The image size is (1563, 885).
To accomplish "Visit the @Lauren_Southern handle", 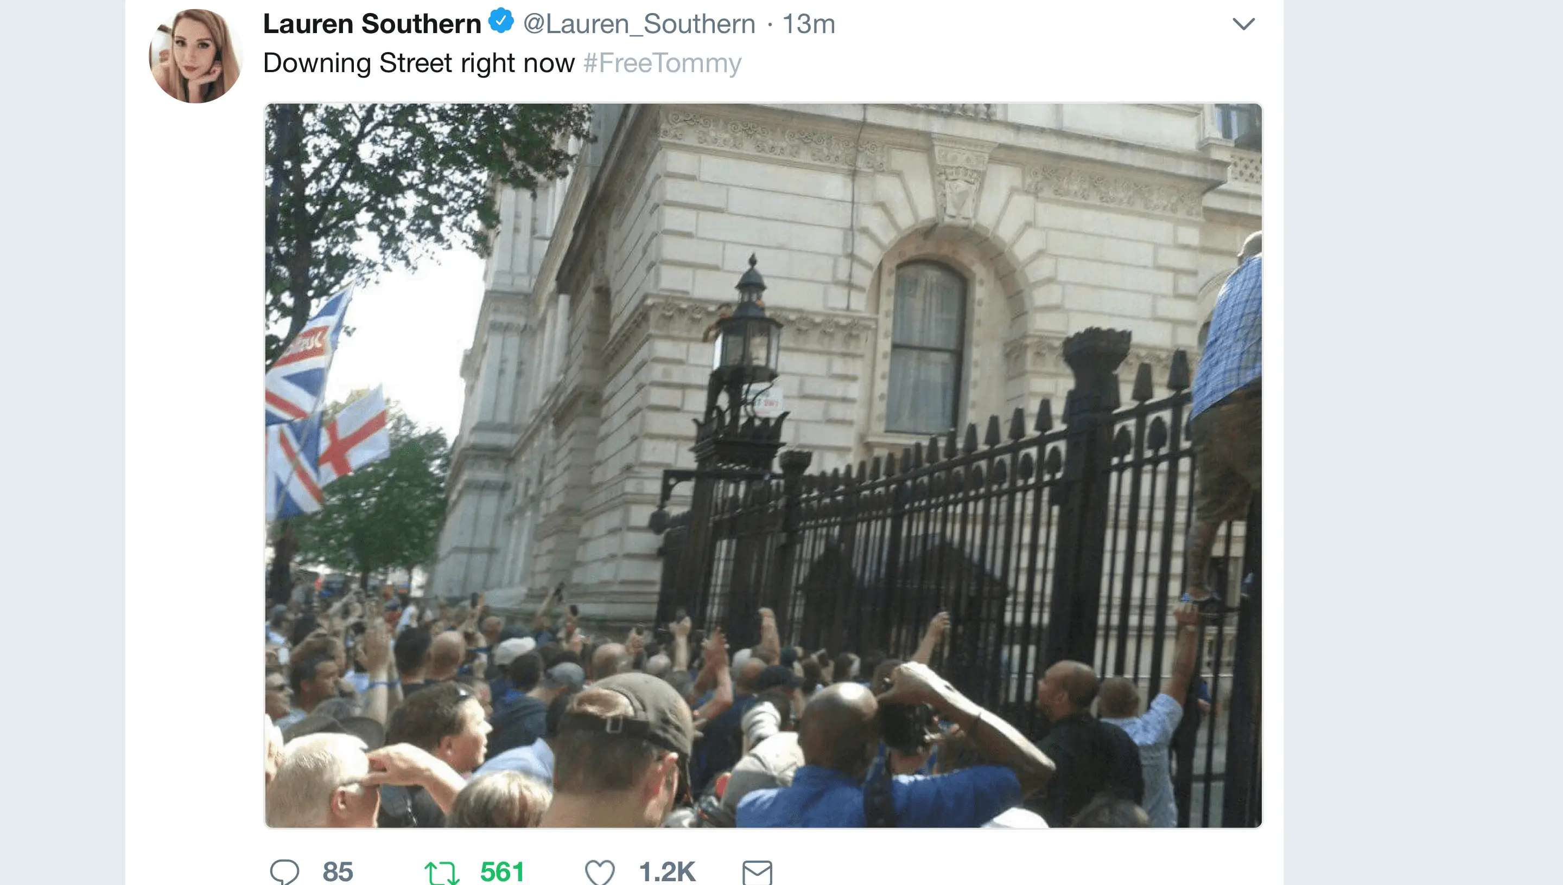I will (x=639, y=24).
